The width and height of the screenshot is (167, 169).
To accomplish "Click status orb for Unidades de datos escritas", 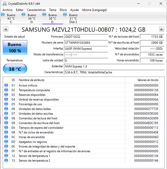I will [x=6, y=113].
